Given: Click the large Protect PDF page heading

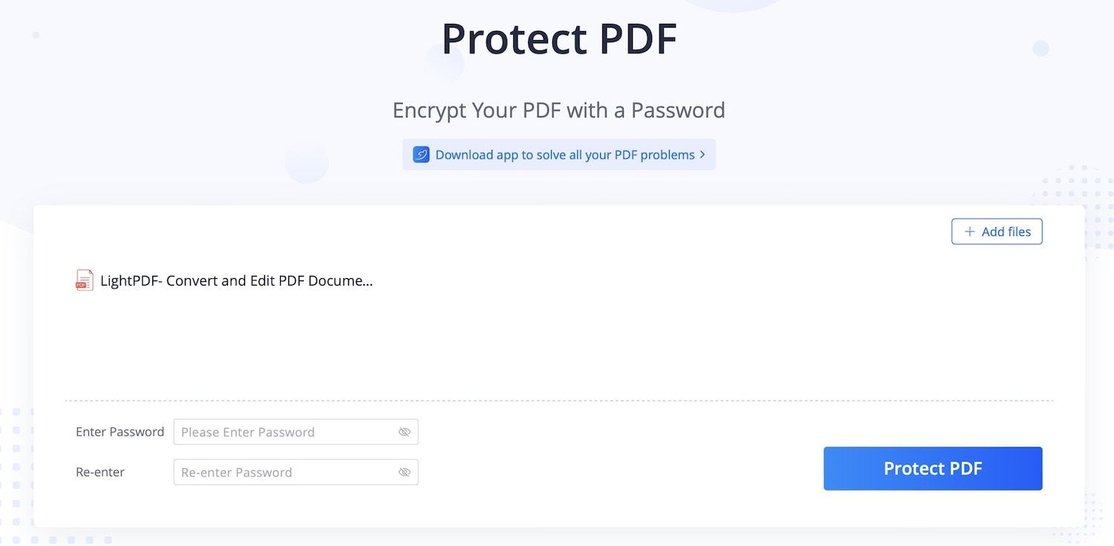Looking at the screenshot, I should [558, 39].
